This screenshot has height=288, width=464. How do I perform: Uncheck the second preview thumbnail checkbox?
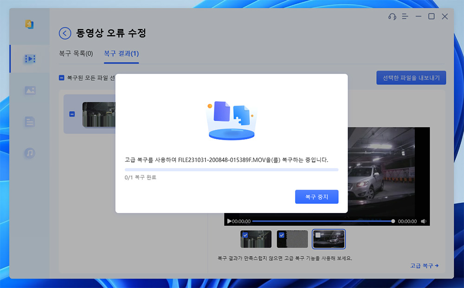pos(282,235)
